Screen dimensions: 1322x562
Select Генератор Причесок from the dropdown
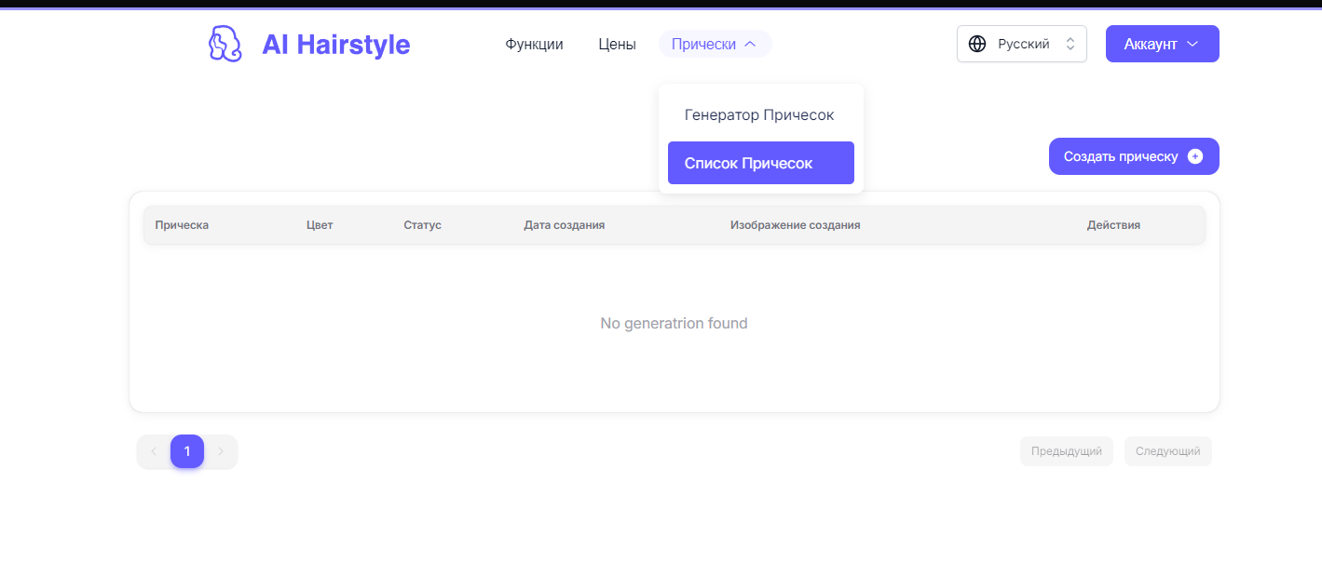(759, 115)
